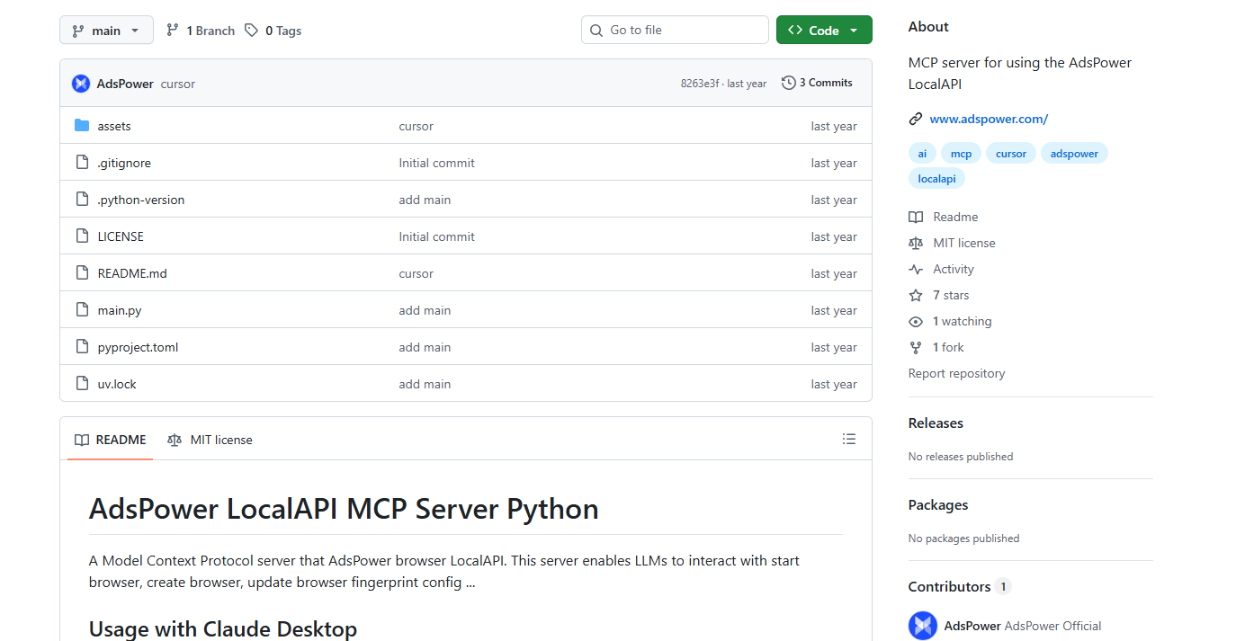The image size is (1236, 641).
Task: Open 'Initial commit' message in .gitignore row
Action: click(436, 163)
